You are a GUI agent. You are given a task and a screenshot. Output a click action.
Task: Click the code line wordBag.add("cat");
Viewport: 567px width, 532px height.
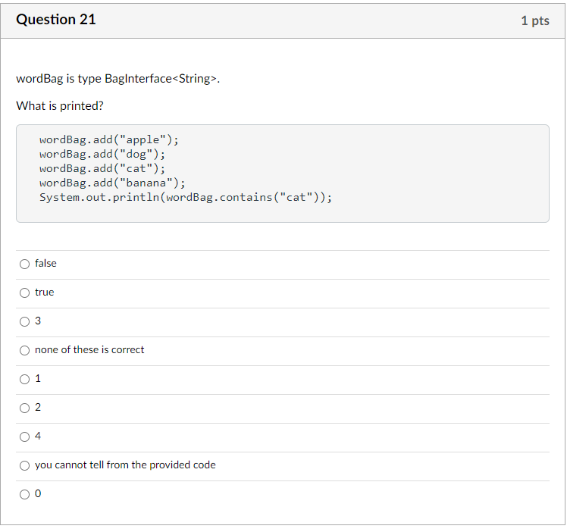[x=102, y=168]
